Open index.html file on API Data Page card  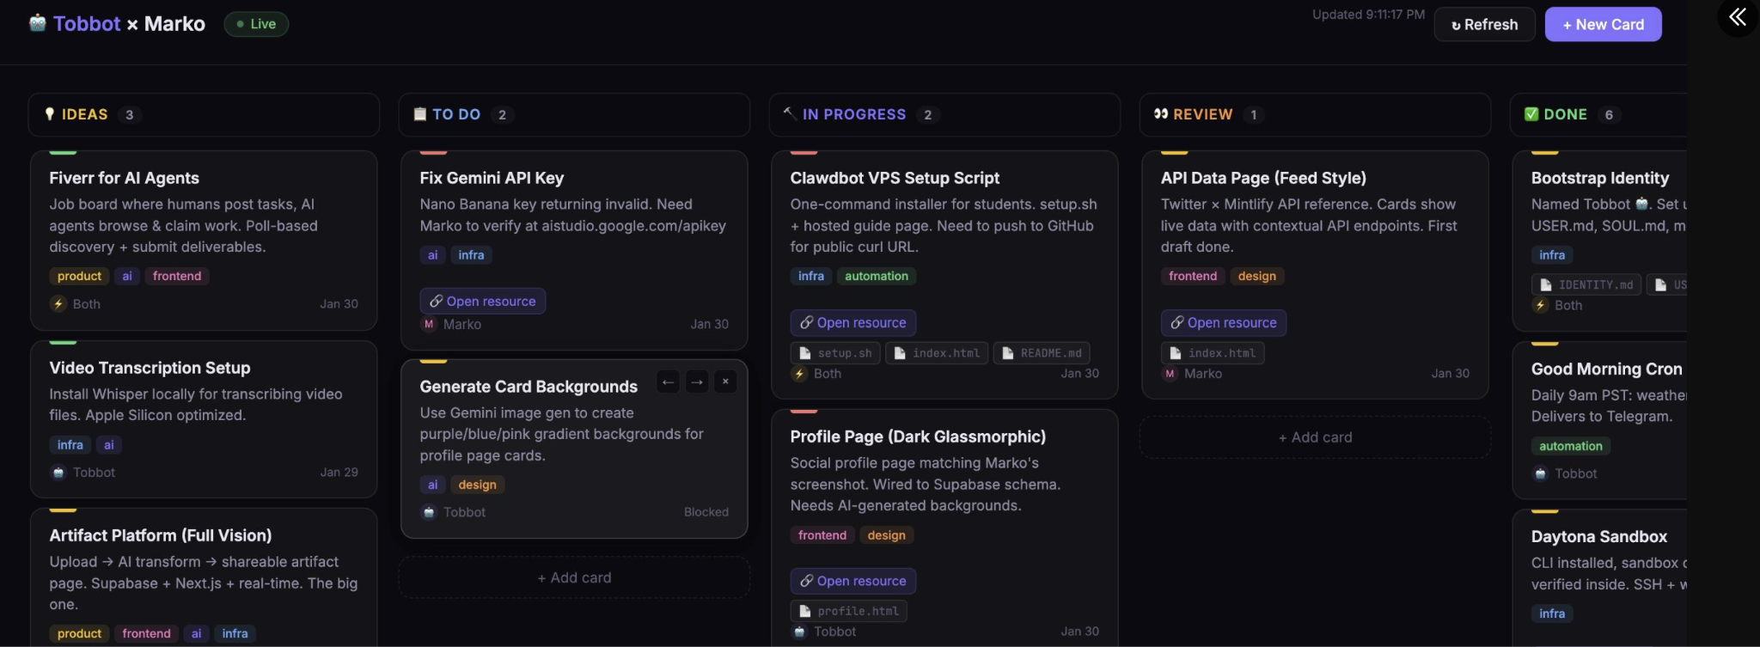coord(1213,353)
